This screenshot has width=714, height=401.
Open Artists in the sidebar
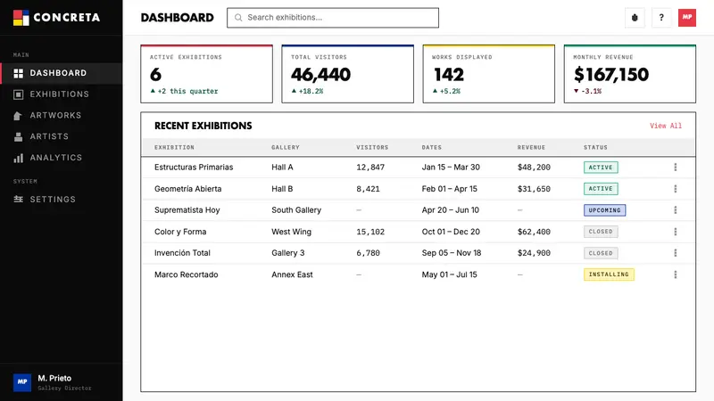pyautogui.click(x=62, y=136)
